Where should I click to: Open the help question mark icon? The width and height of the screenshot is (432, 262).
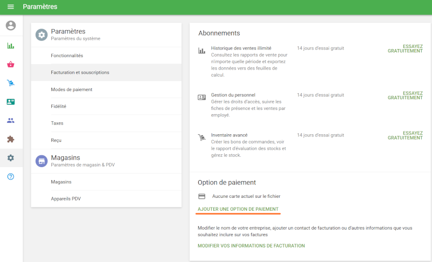click(11, 177)
